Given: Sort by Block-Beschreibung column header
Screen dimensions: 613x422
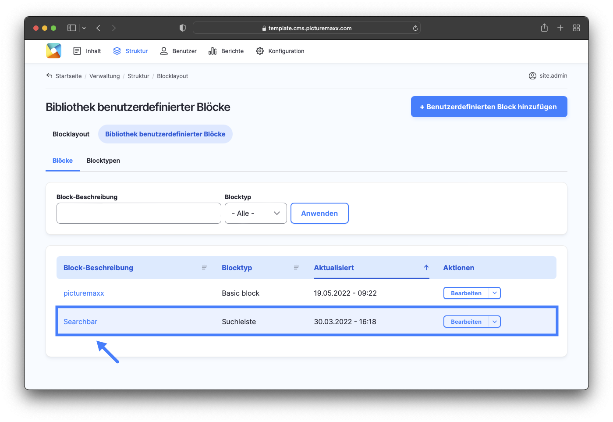Looking at the screenshot, I should (x=99, y=268).
